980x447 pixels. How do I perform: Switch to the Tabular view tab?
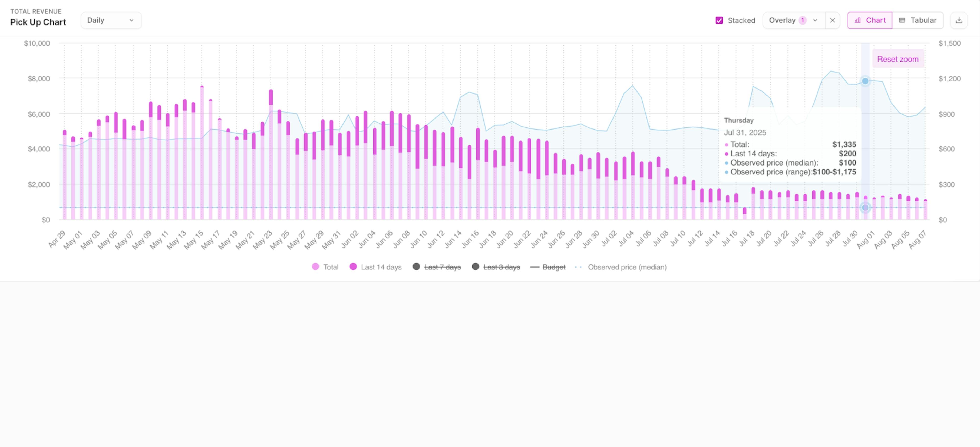917,20
